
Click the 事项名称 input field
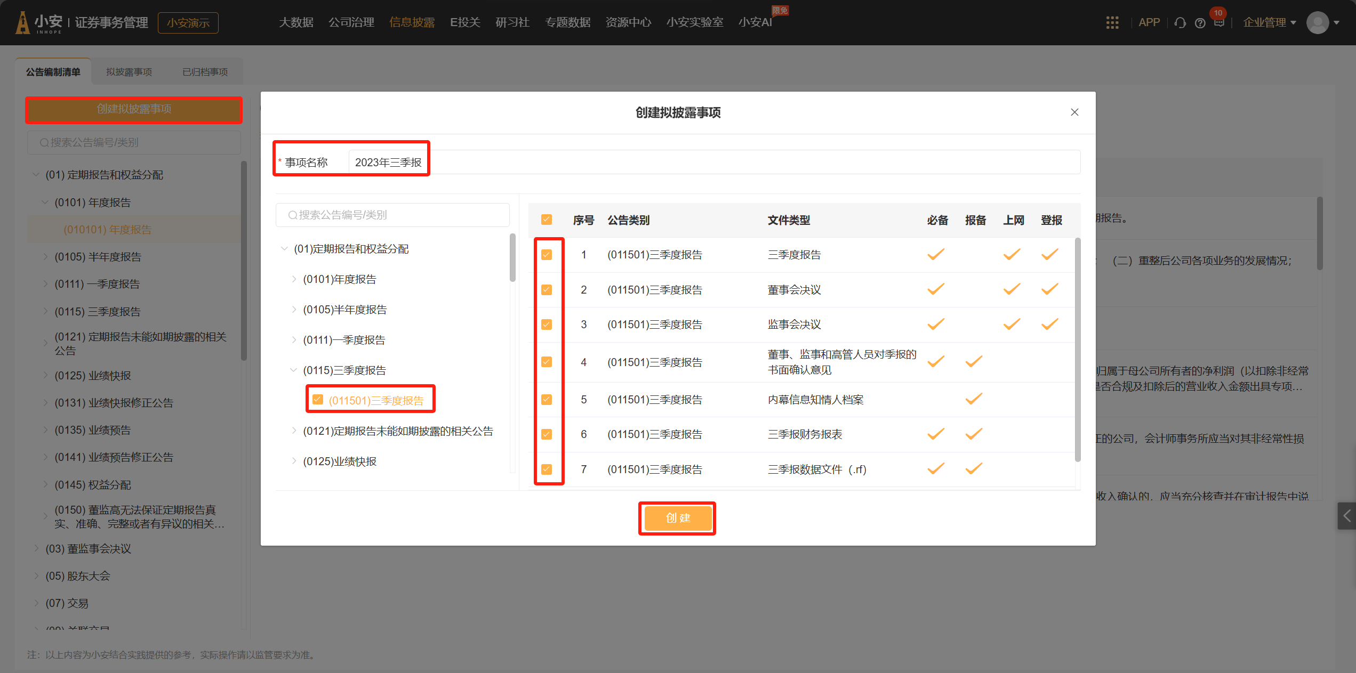[x=715, y=162]
